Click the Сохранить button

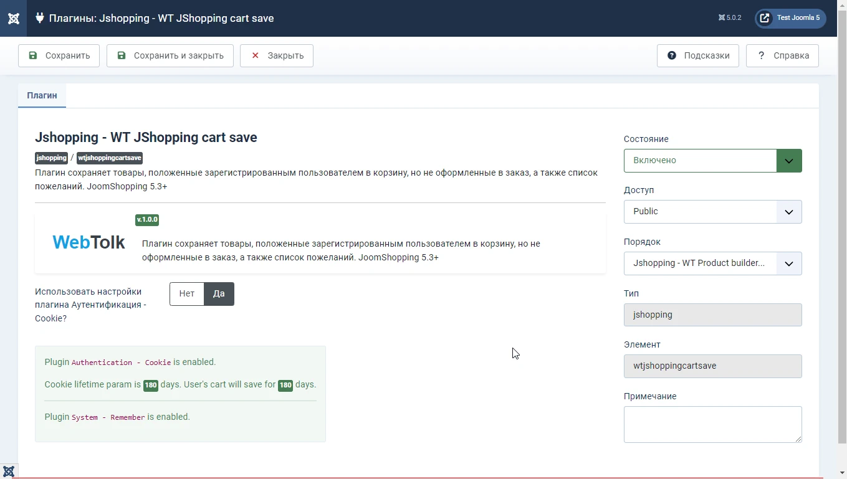click(x=59, y=55)
